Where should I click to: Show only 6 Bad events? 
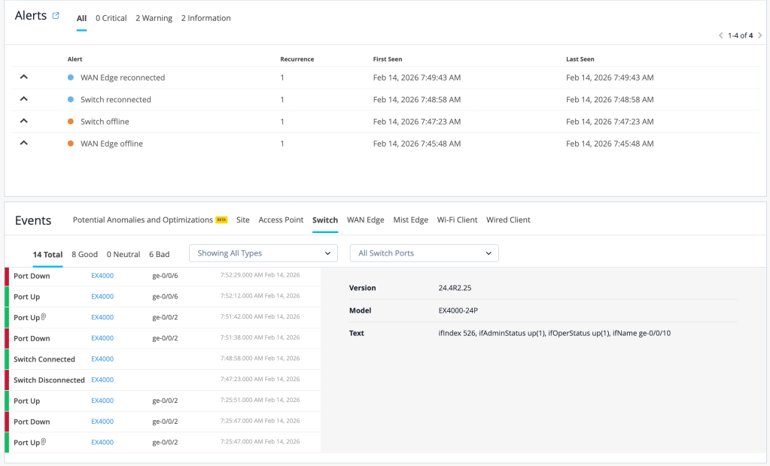[159, 254]
